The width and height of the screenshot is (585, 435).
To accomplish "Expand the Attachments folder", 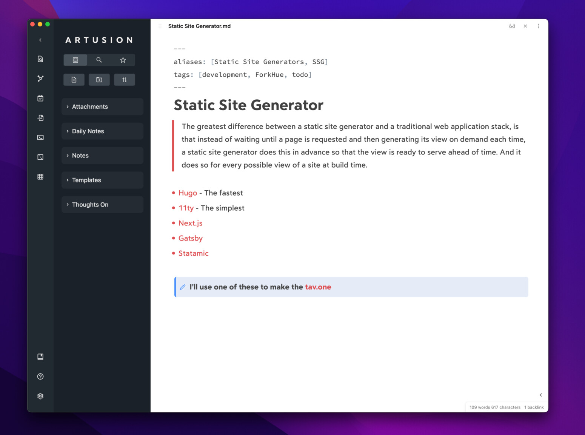I will pyautogui.click(x=90, y=107).
